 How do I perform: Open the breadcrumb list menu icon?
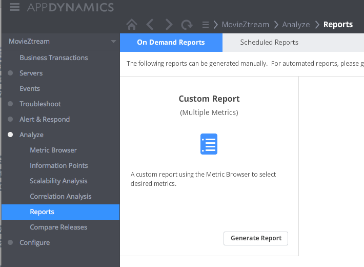(206, 25)
